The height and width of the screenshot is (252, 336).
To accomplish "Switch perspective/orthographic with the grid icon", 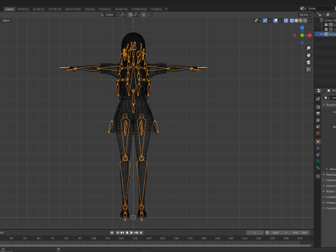I will pos(309,69).
